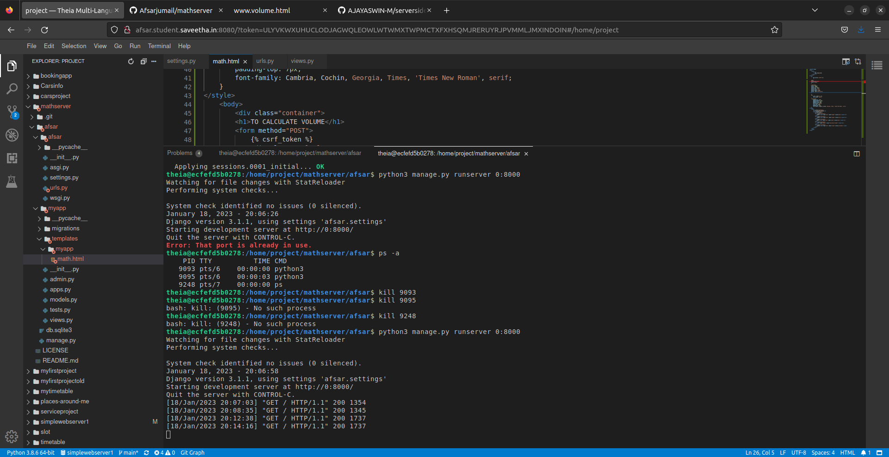This screenshot has width=889, height=457.
Task: Open the Terminal menu
Action: pyautogui.click(x=159, y=46)
